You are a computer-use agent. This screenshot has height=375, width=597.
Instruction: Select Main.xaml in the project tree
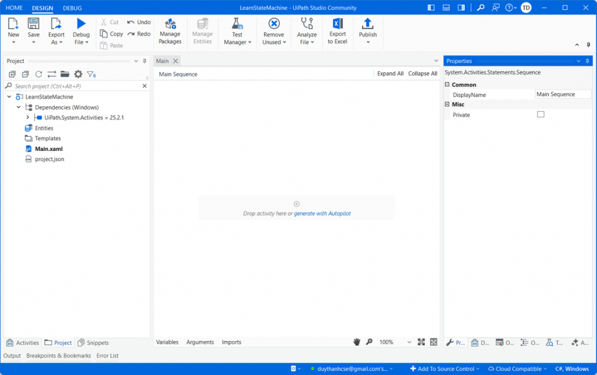(49, 149)
